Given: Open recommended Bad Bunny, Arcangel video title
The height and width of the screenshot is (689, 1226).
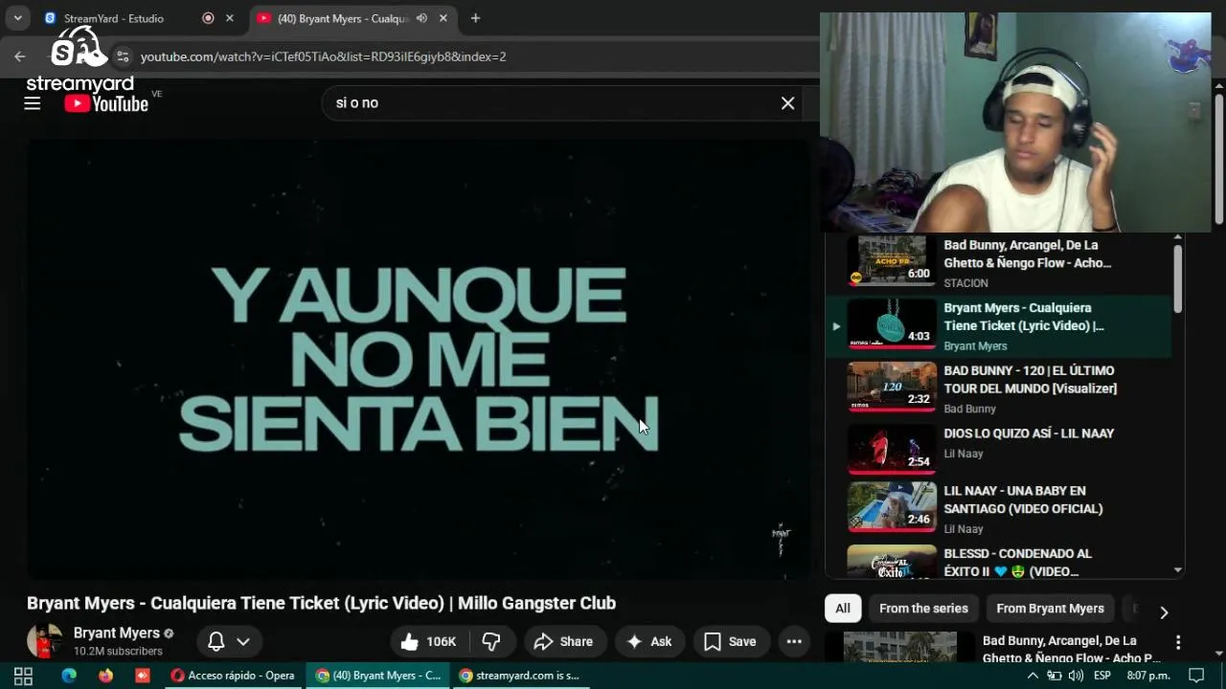Looking at the screenshot, I should coord(1071,649).
